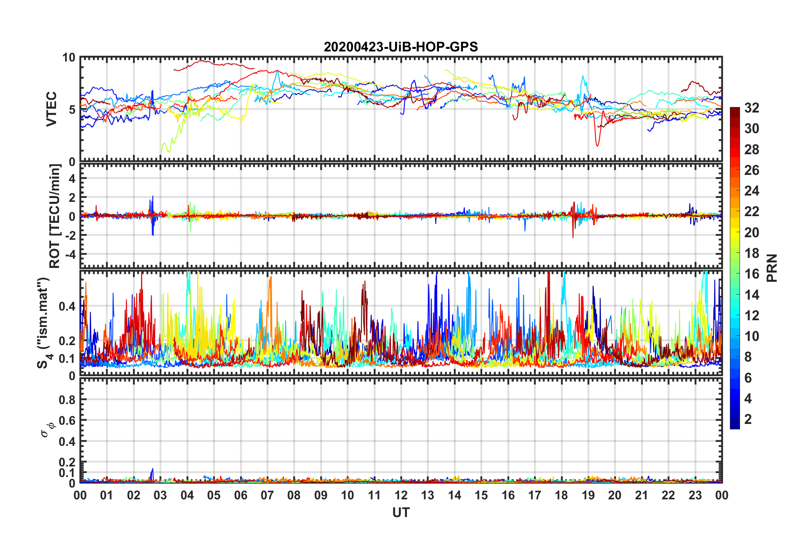Screen dimensions: 802x536
Task: Select the S4 ("ism.mat") axis label
Action: pos(44,323)
